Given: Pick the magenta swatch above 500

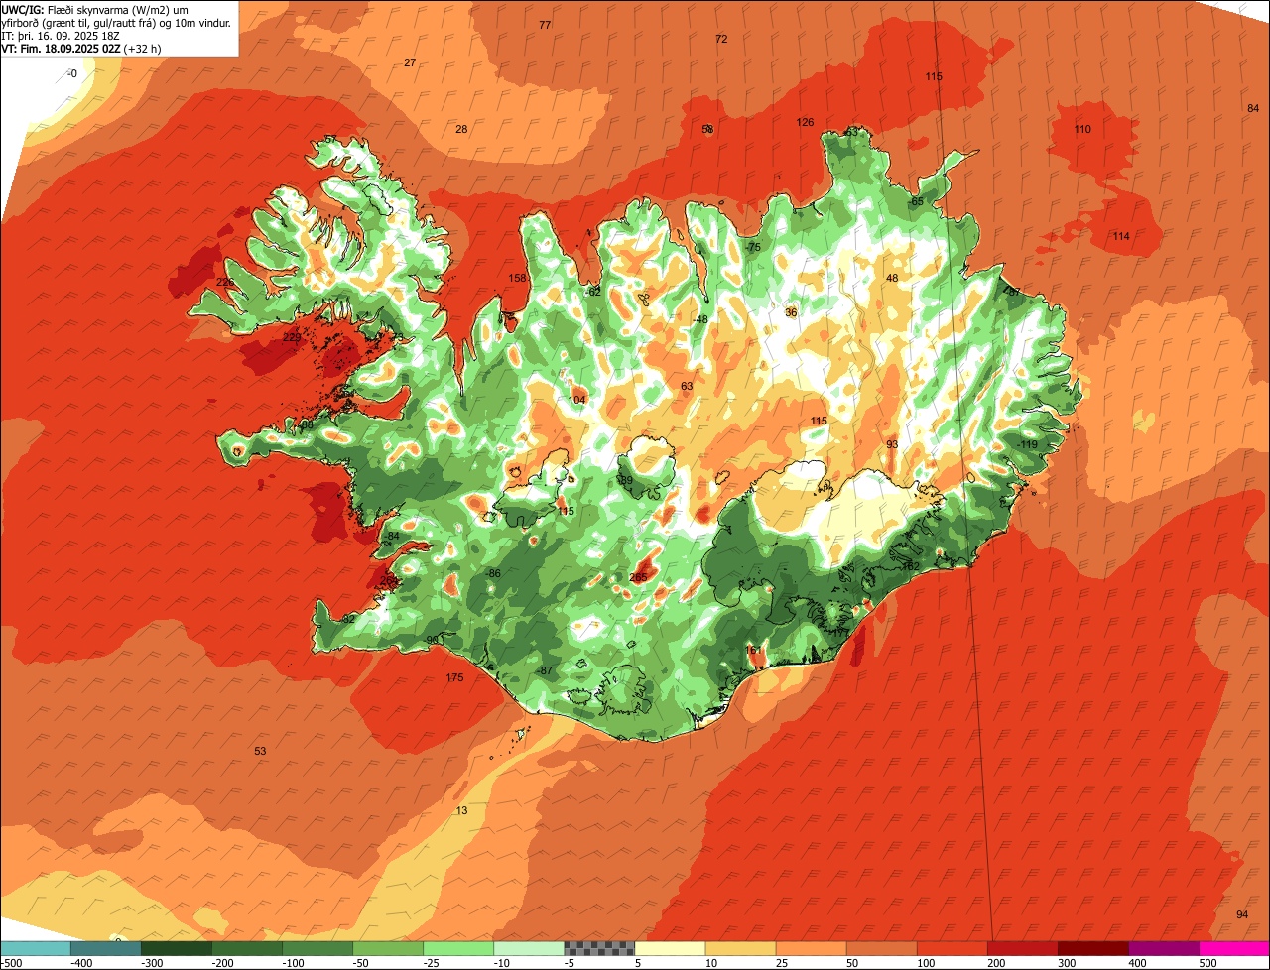Looking at the screenshot, I should 1234,948.
